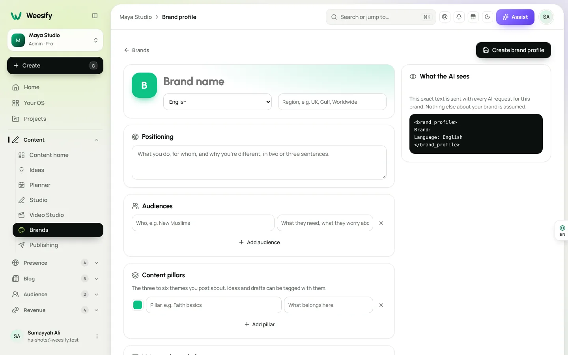Remove the content pillar row

pos(381,305)
